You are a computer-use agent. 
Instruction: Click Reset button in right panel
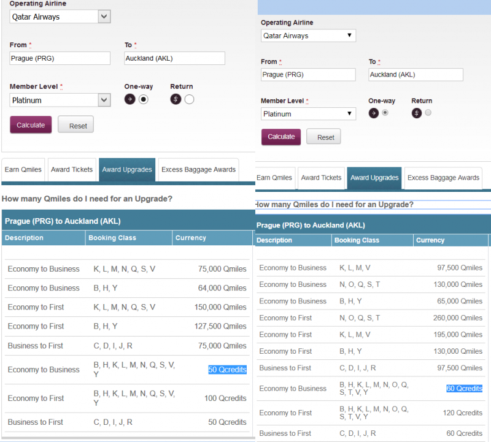[323, 137]
